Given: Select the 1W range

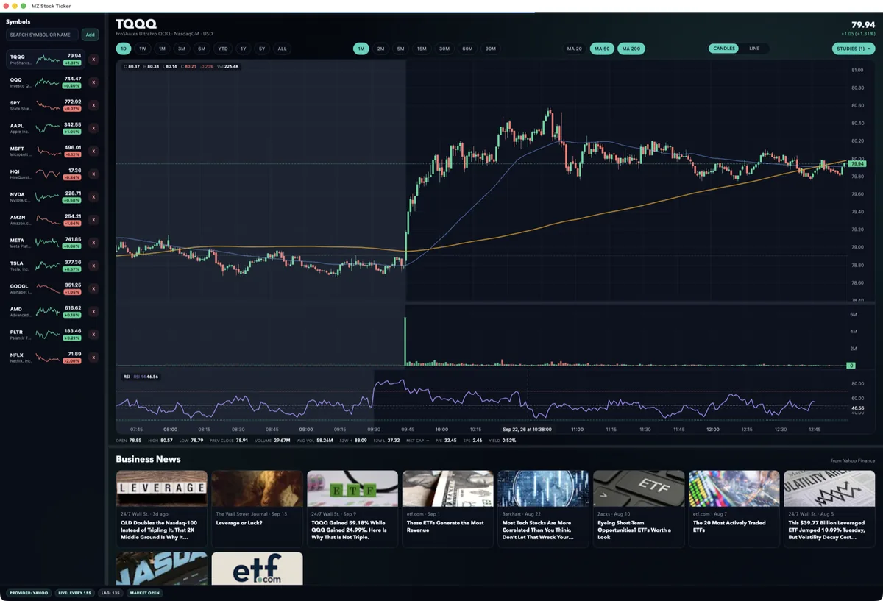Looking at the screenshot, I should click(143, 49).
